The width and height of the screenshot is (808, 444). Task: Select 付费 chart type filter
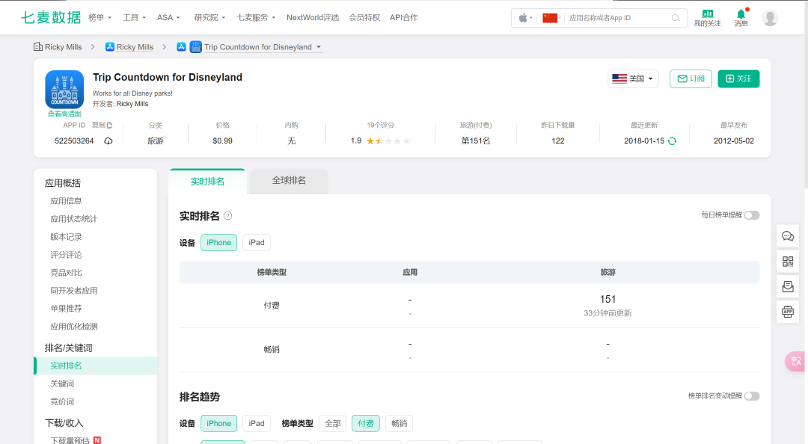[366, 423]
